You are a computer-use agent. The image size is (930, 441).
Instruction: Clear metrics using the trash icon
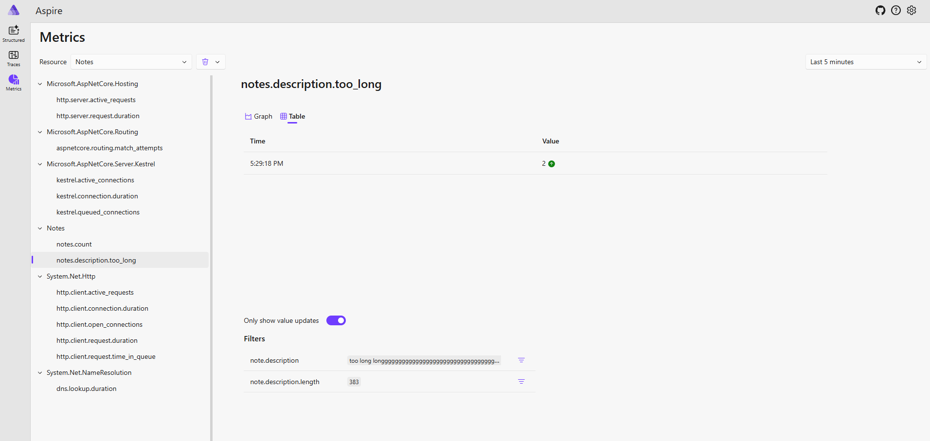tap(204, 62)
